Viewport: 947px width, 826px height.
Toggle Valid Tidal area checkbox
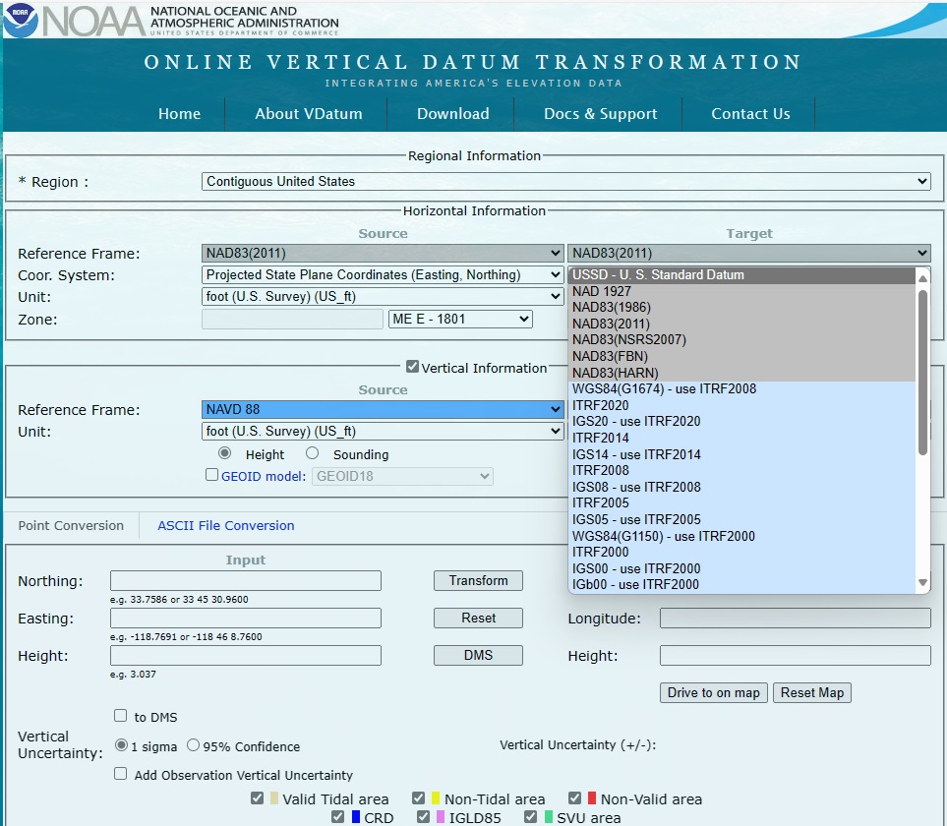point(258,798)
